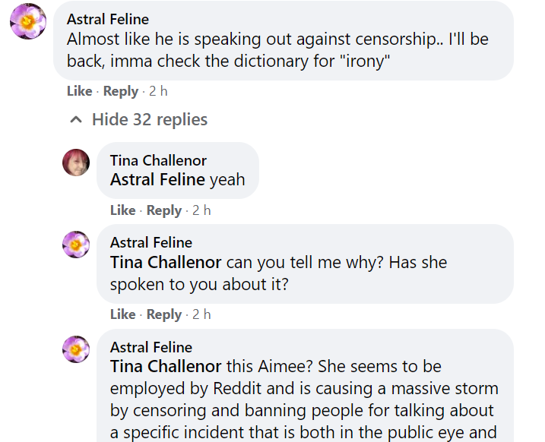Click Astral Feline's avatar beside 'this Aimee' reply
Image resolution: width=545 pixels, height=442 pixels.
coord(76,349)
